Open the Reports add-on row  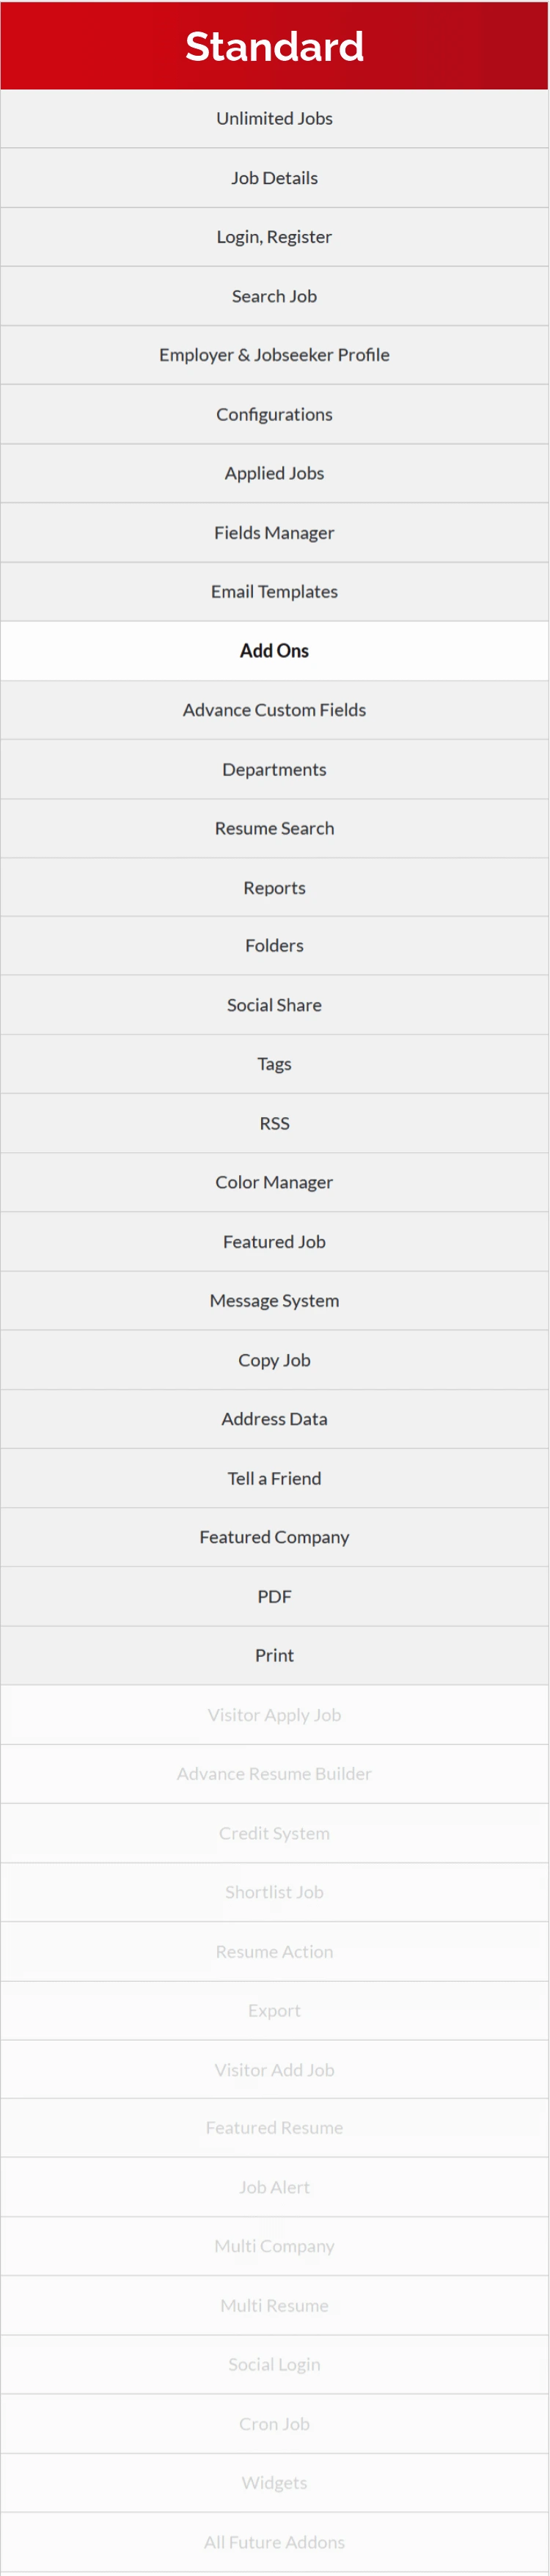274,888
